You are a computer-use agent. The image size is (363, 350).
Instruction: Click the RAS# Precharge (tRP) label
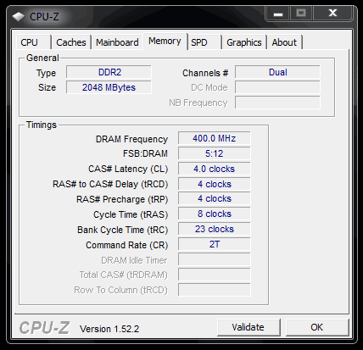(x=122, y=200)
